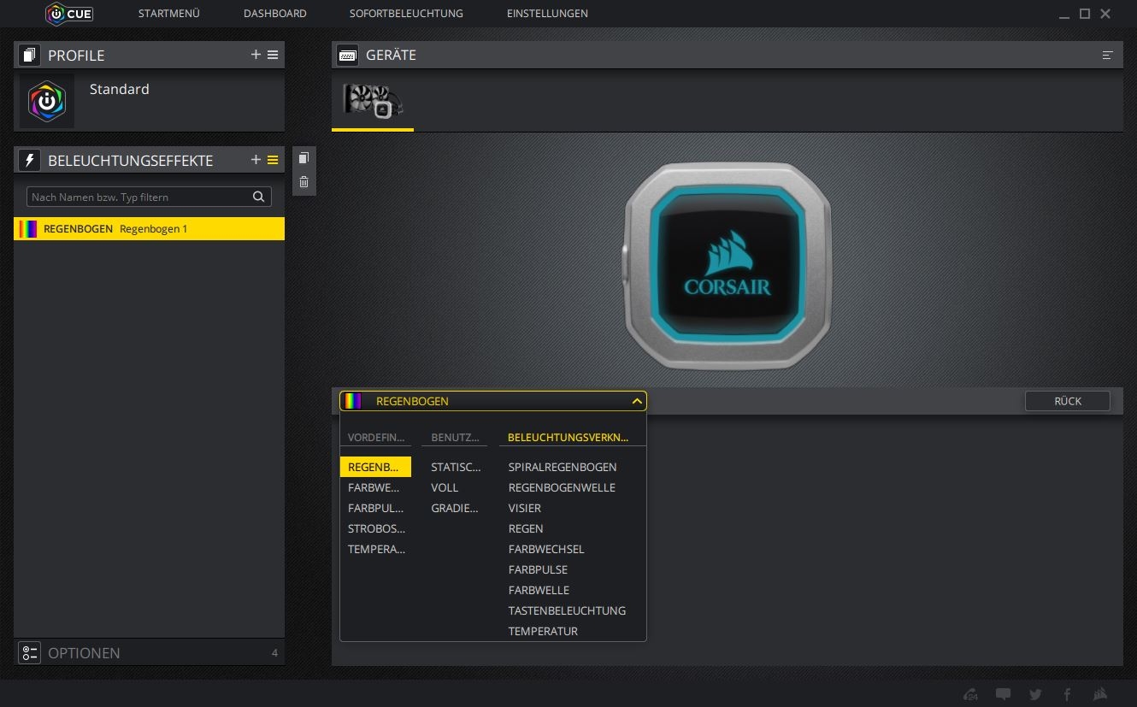1137x707 pixels.
Task: Select SPIRALREGENBOGEN lighting link effect
Action: point(563,467)
